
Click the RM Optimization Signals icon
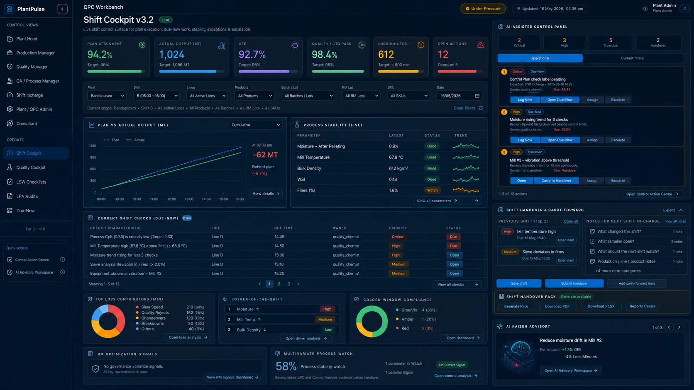[x=90, y=354]
